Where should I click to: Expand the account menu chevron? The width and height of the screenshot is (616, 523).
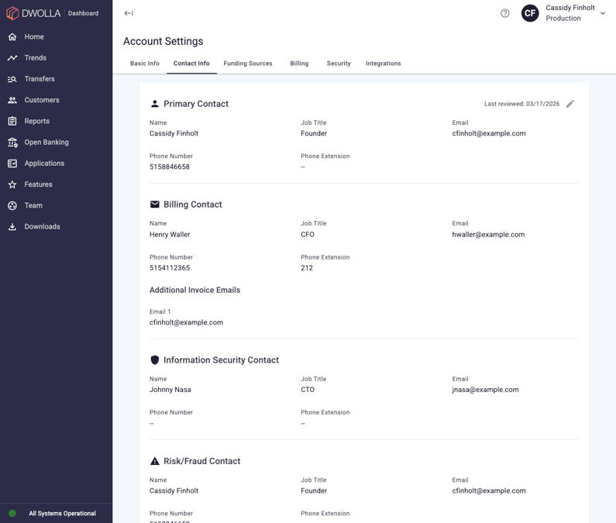(603, 13)
